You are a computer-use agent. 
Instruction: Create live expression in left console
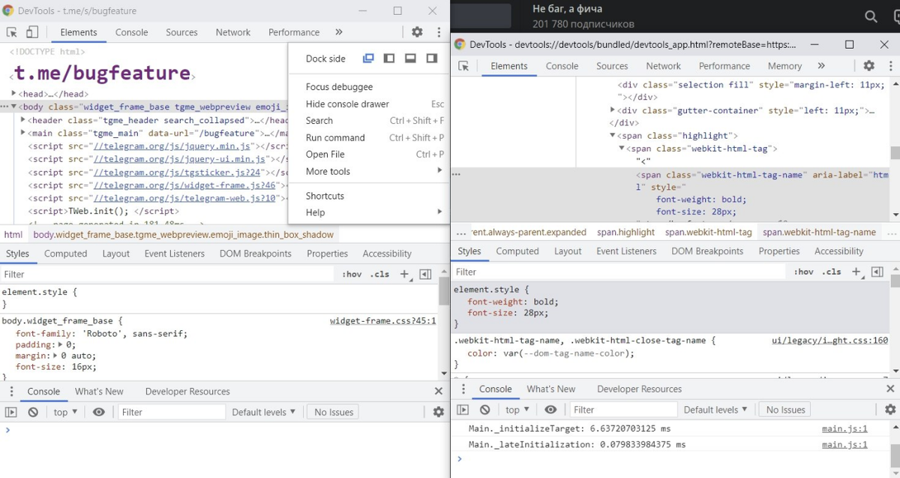tap(99, 412)
